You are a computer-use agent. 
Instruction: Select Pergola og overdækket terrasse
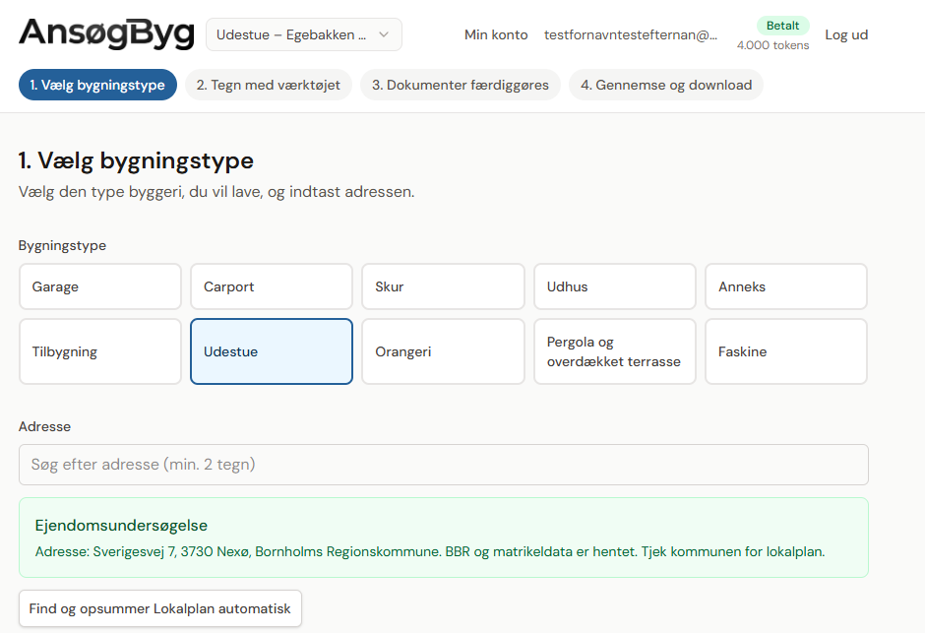[614, 351]
